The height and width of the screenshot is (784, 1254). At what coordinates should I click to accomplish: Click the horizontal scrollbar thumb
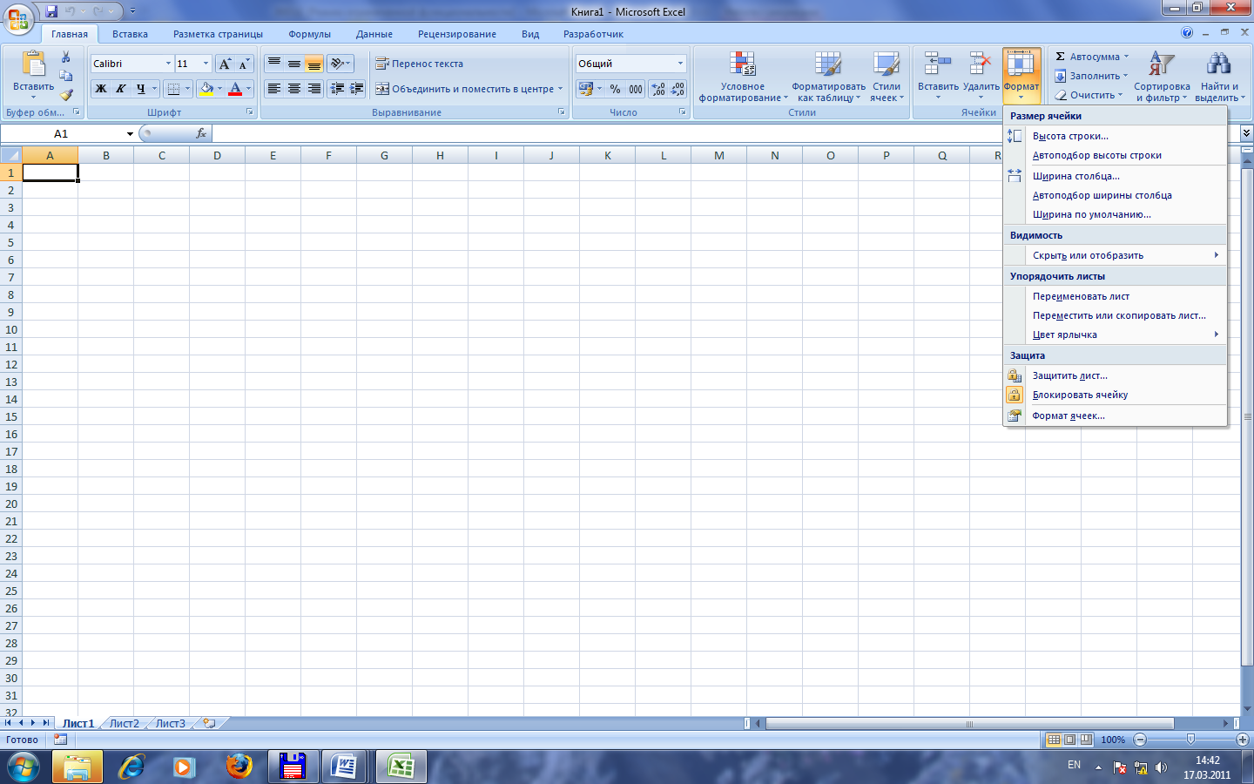click(969, 723)
